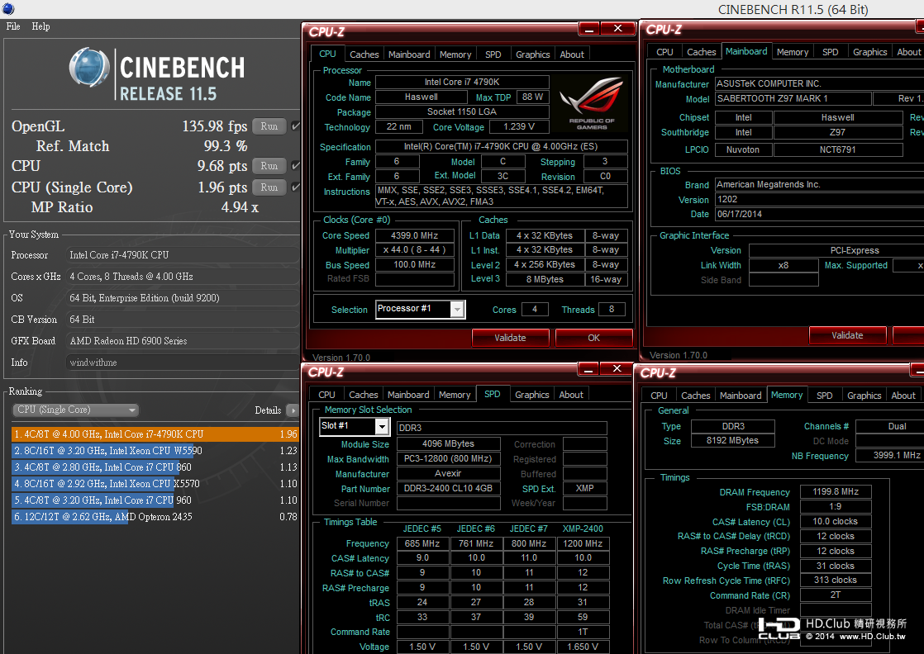Select ranking row 2 Intel Xeon W5590
The height and width of the screenshot is (654, 924).
(155, 450)
